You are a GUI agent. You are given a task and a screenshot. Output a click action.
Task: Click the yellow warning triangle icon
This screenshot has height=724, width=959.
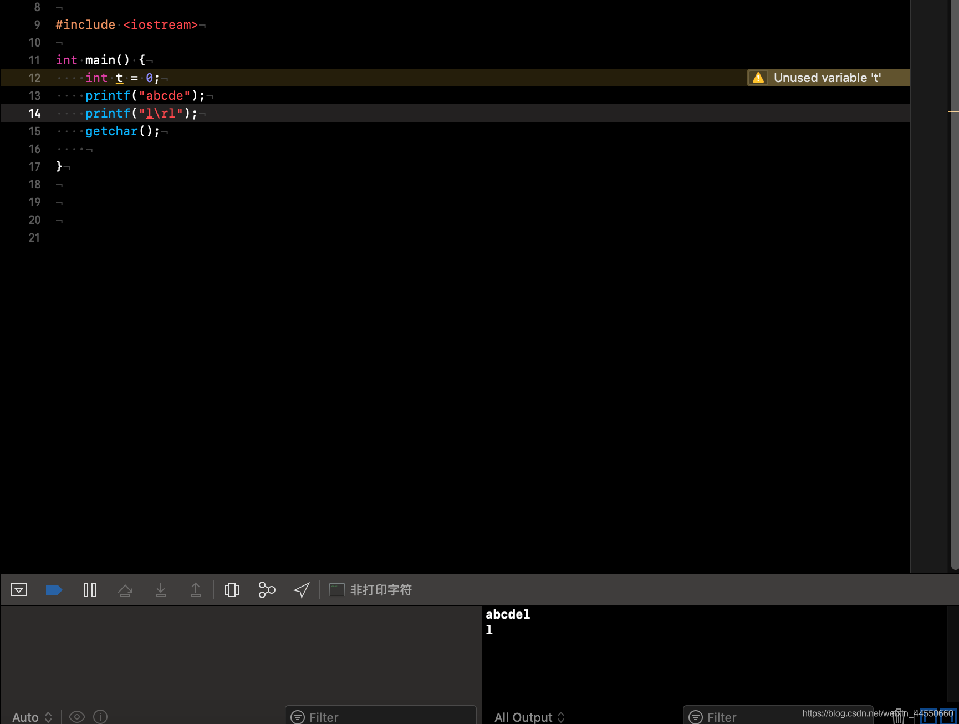[x=758, y=78]
